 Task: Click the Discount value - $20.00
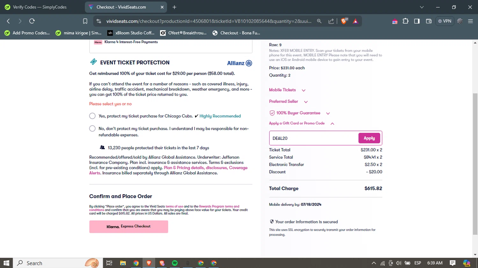(374, 172)
